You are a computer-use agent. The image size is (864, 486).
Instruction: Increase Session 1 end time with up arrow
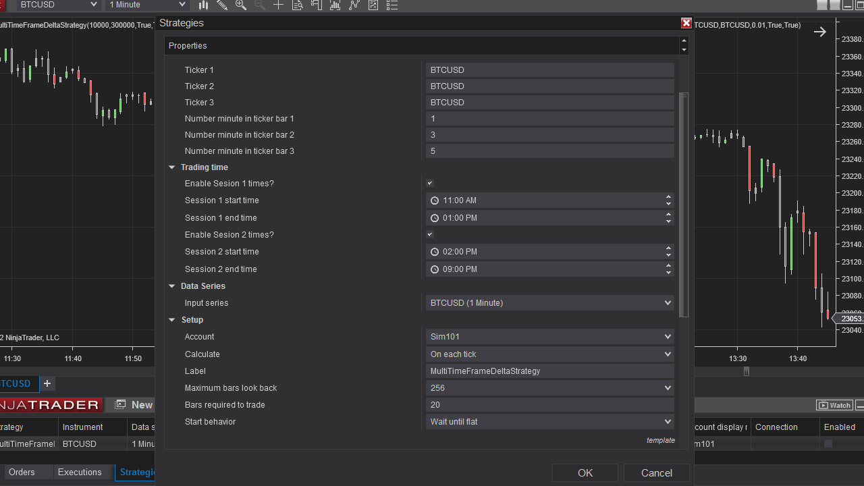coord(668,215)
